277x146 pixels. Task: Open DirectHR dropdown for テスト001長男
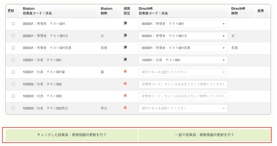(x=183, y=48)
